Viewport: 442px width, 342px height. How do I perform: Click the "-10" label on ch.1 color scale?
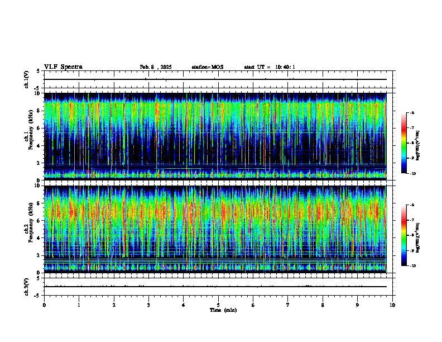[x=412, y=174]
